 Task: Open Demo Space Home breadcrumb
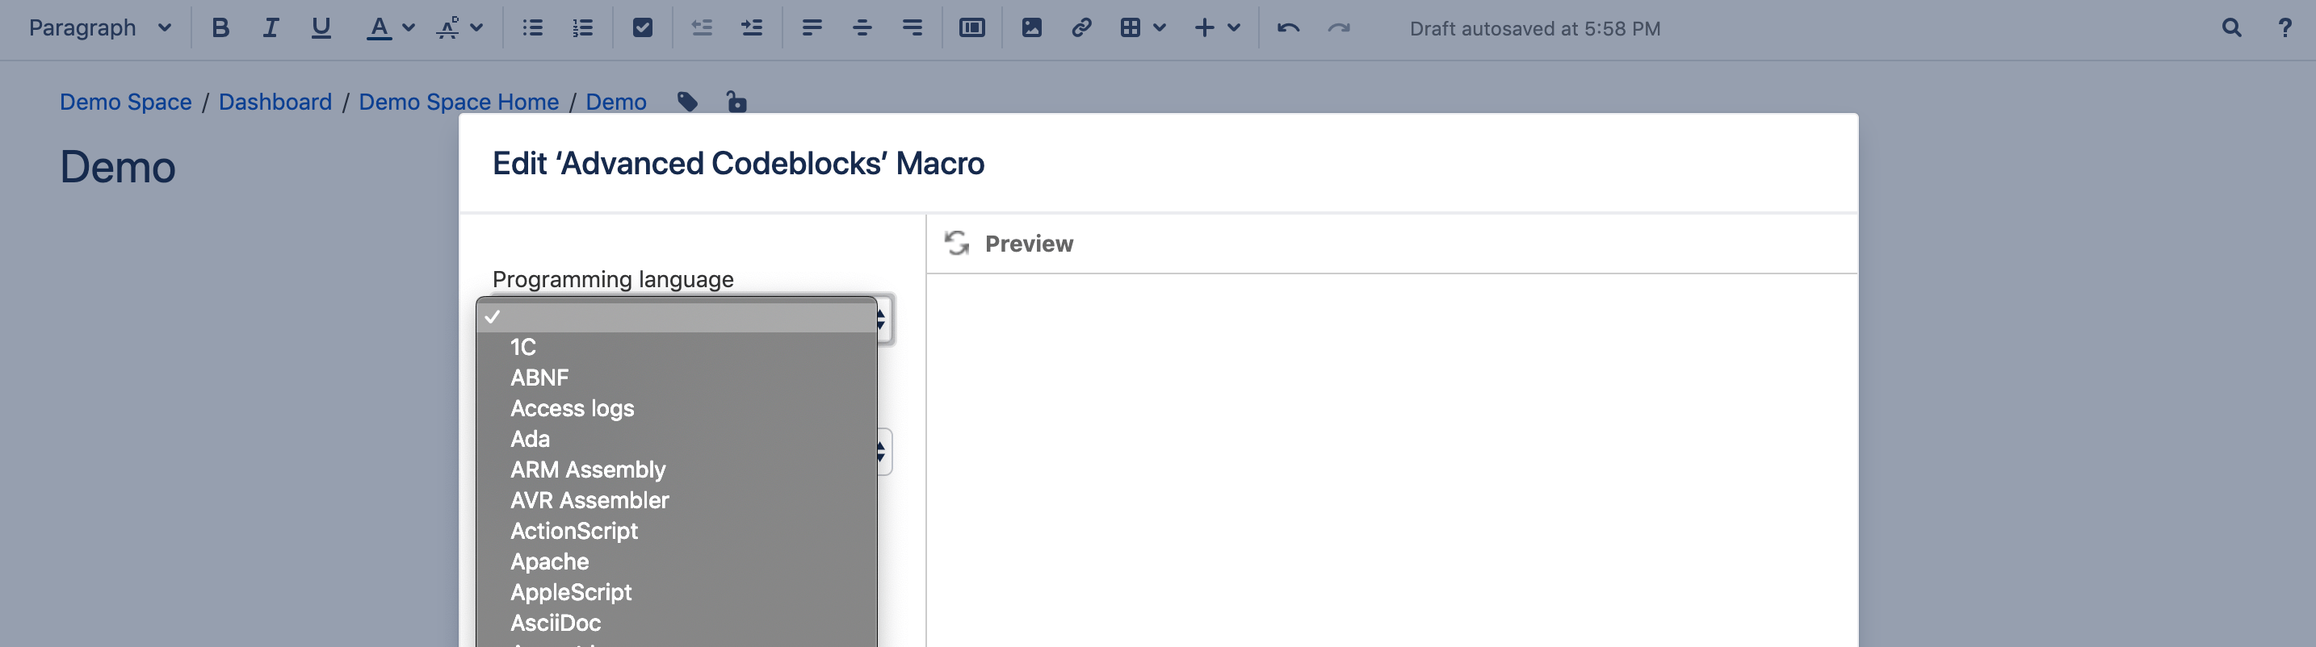pos(459,102)
